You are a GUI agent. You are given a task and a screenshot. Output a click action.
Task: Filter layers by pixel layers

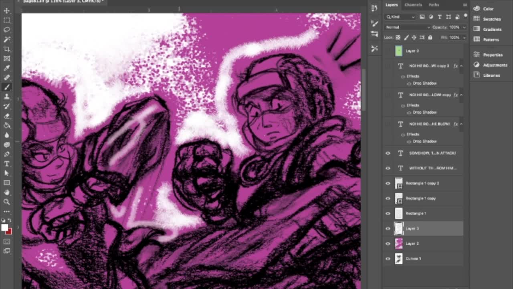(422, 17)
